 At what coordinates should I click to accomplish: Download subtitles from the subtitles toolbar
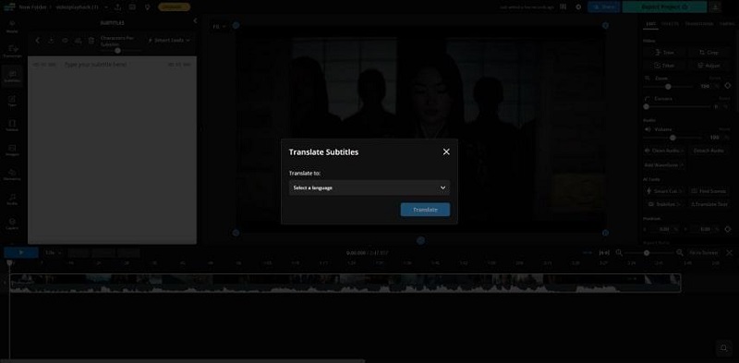point(51,41)
